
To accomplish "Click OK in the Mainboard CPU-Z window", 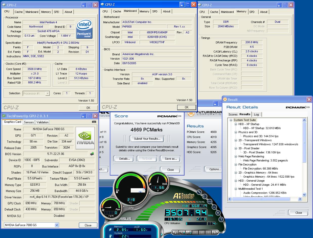I will click(186, 107).
